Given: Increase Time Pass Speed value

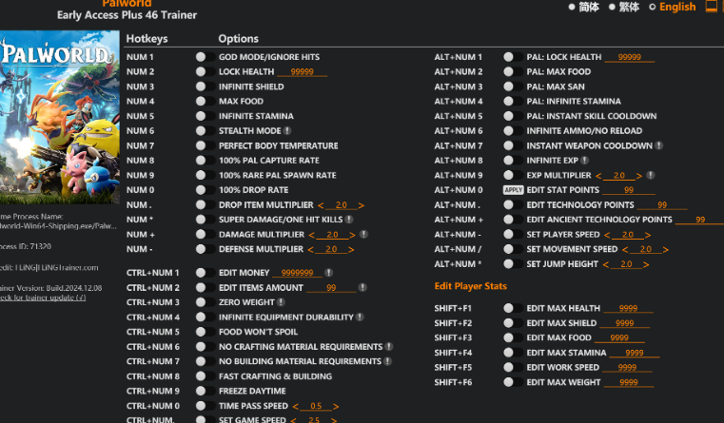Looking at the screenshot, I should coord(336,407).
